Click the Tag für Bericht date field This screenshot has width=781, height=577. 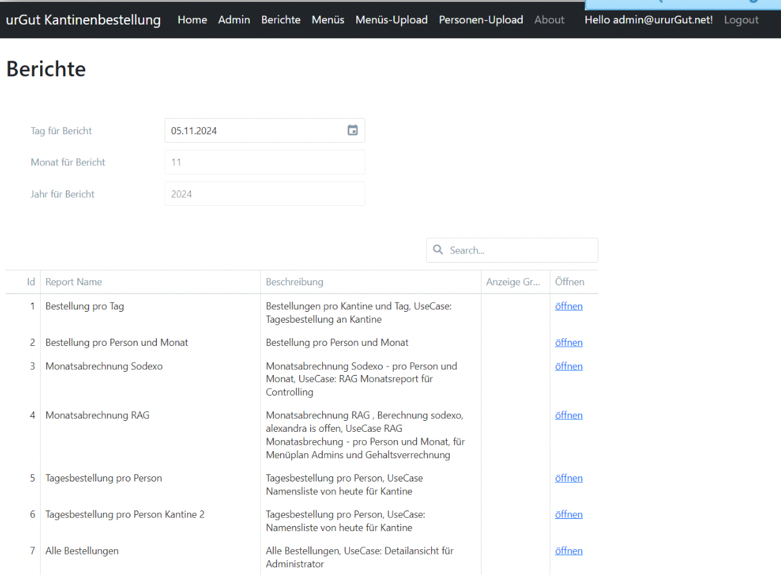[255, 130]
